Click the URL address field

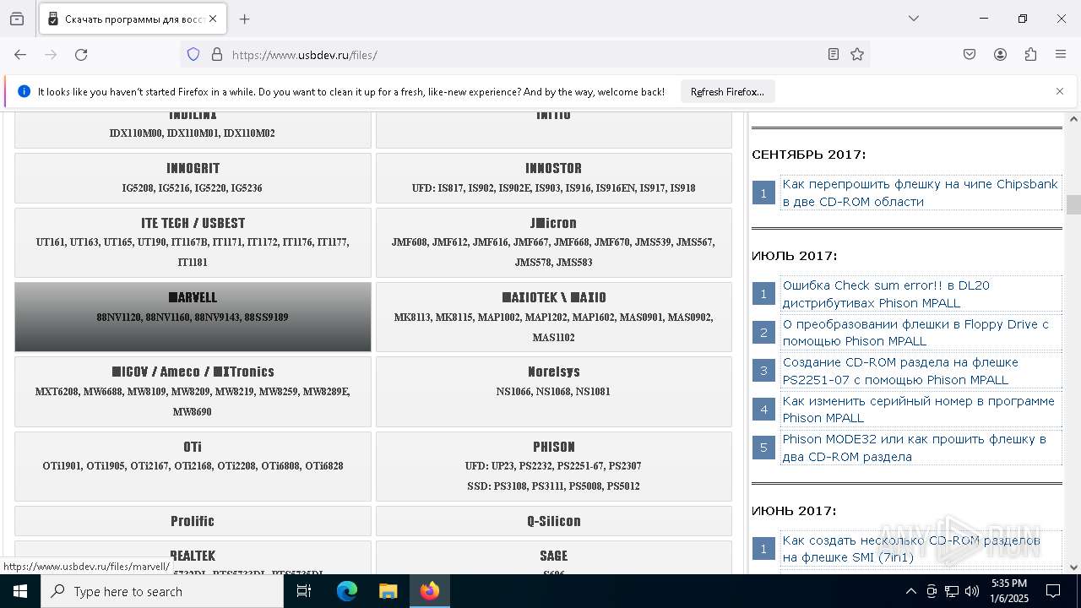[x=524, y=55]
